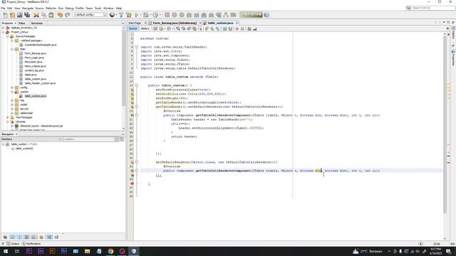This screenshot has width=456, height=256.
Task: Click the memory usage heap bar
Action: point(251,14)
